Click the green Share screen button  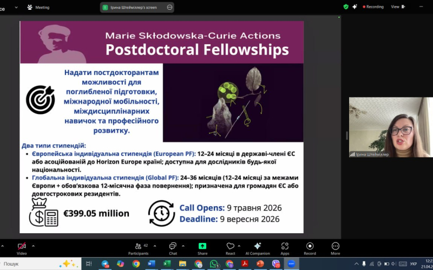(202, 246)
